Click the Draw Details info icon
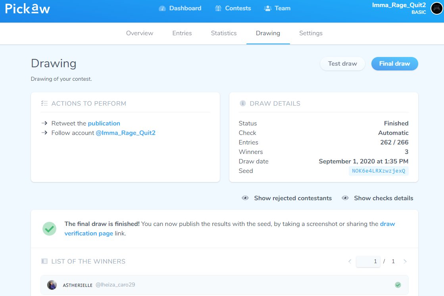The height and width of the screenshot is (296, 444). click(x=243, y=103)
